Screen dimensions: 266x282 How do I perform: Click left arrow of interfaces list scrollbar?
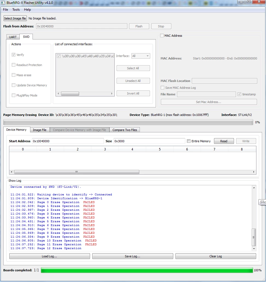coord(58,94)
